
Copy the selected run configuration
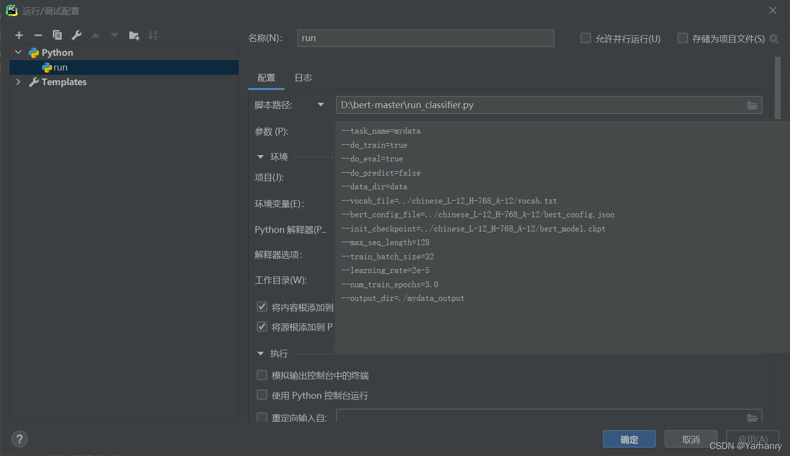(x=57, y=35)
